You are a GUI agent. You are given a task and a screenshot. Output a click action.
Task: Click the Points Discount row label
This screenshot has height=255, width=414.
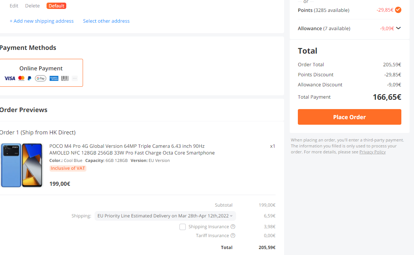tap(315, 75)
